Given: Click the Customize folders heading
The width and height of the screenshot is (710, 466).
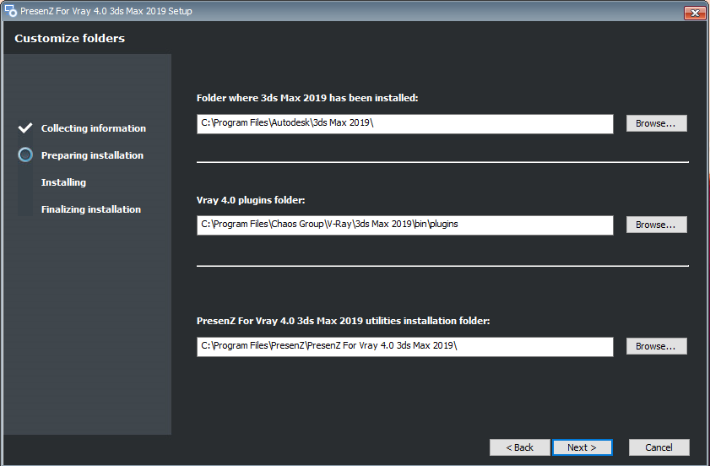Looking at the screenshot, I should point(70,39).
